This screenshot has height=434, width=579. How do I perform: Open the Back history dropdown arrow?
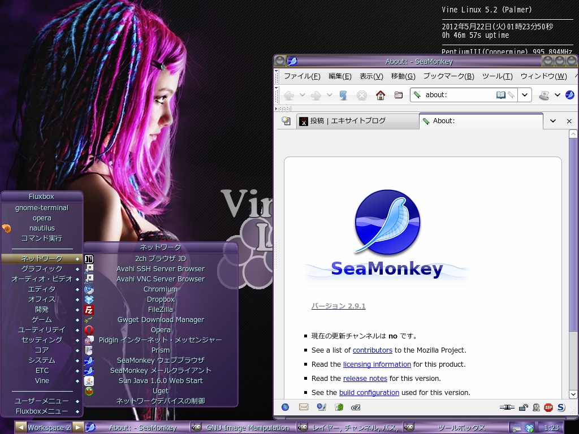coord(303,95)
